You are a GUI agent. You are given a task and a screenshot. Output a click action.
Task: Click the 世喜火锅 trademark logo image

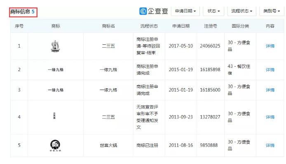coord(55,145)
